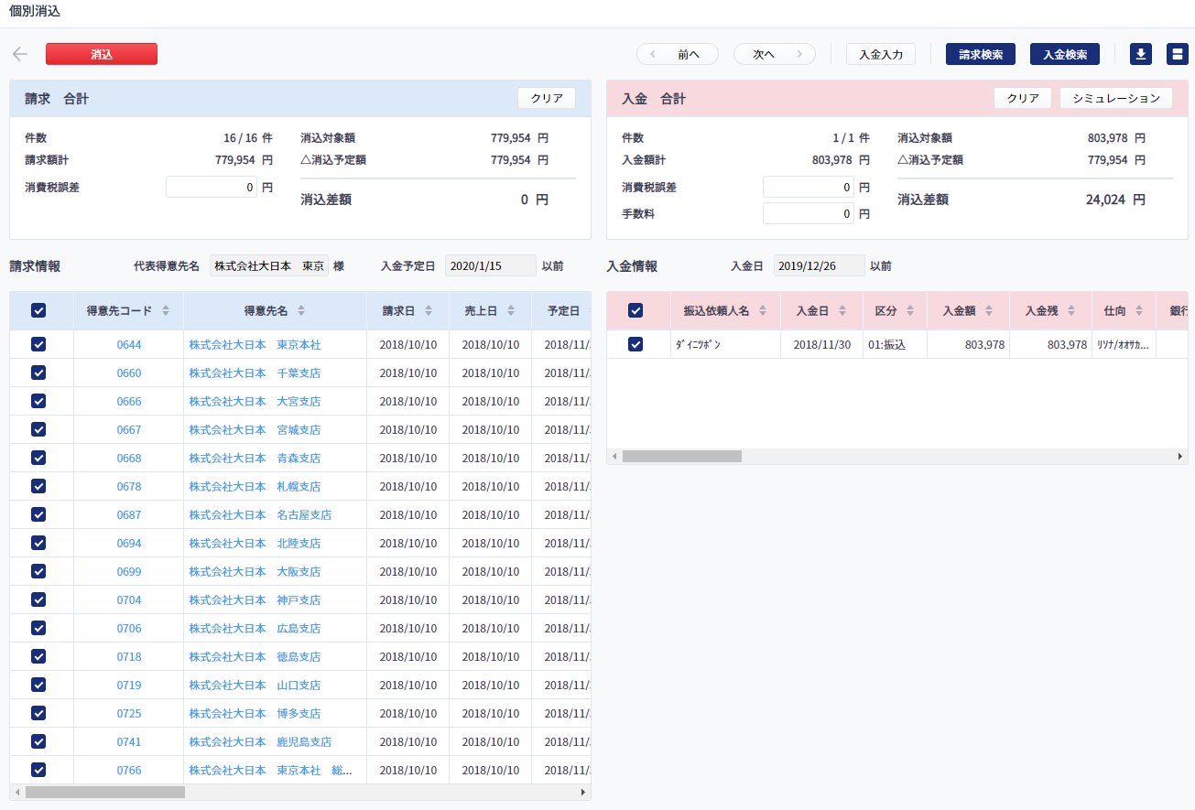
Task: Open 入金検索
Action: pyautogui.click(x=1065, y=54)
